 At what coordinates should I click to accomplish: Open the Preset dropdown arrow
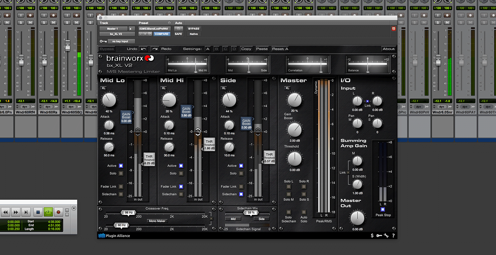pyautogui.click(x=169, y=23)
